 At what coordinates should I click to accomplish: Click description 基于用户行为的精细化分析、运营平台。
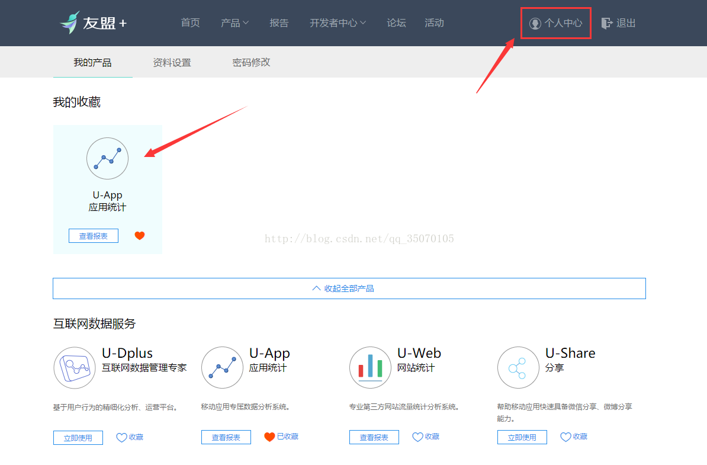115,408
